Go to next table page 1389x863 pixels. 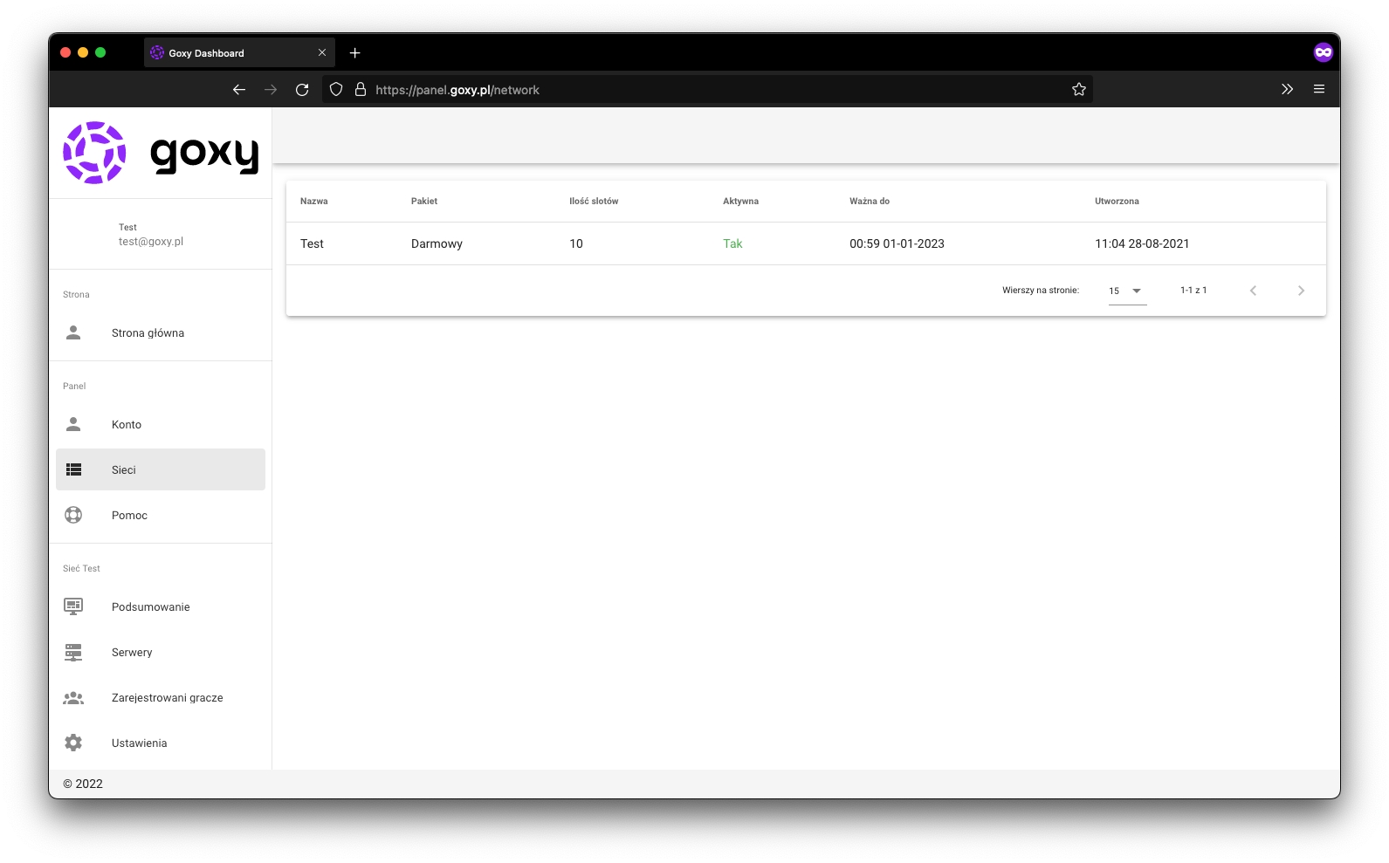(x=1301, y=291)
